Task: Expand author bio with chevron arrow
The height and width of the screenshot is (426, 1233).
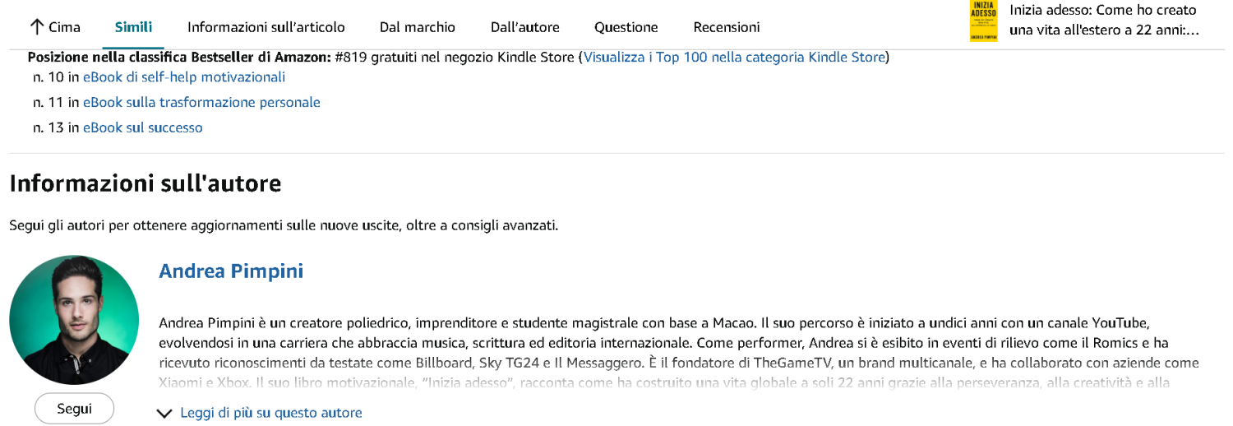Action: coord(164,414)
